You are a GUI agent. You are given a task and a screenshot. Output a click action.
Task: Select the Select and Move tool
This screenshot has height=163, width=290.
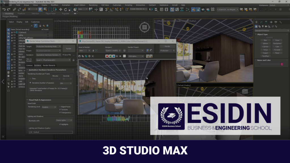tap(61, 9)
